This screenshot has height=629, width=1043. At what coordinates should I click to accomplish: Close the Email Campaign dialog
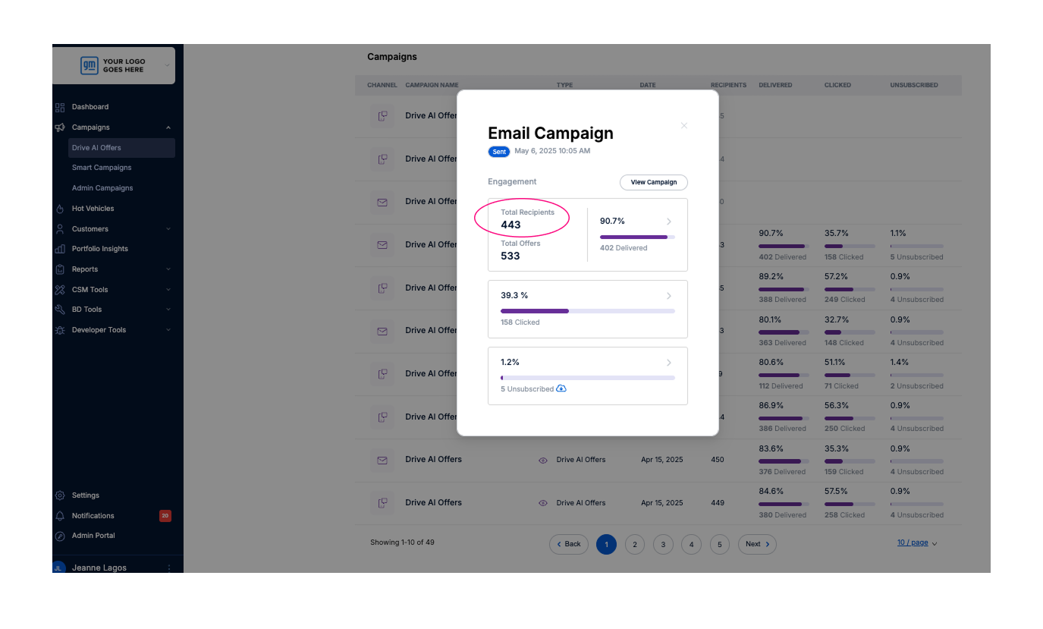coord(683,126)
